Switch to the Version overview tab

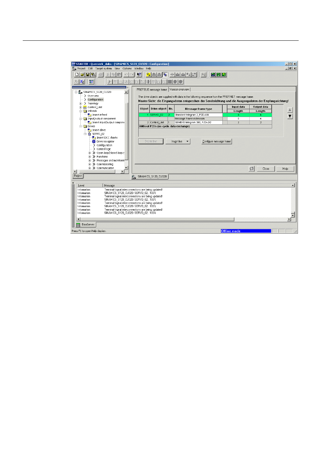(179, 89)
